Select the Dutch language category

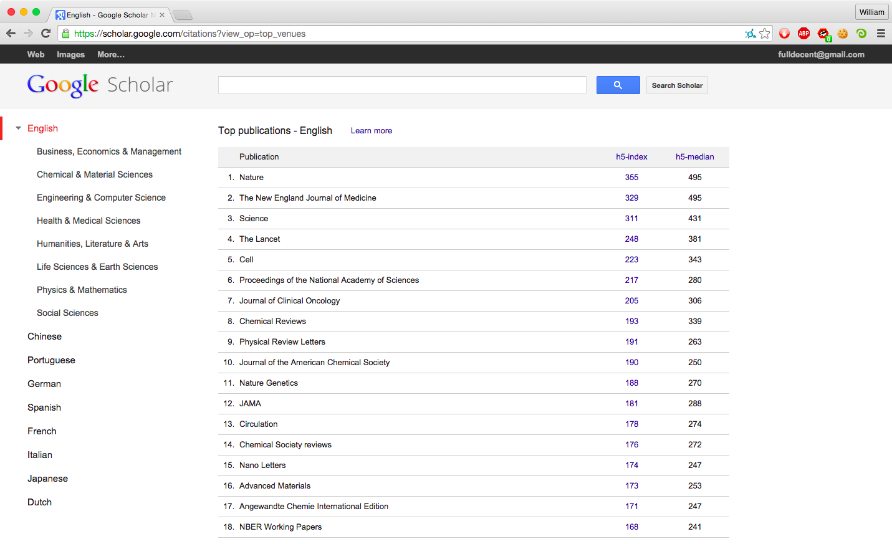pyautogui.click(x=39, y=502)
